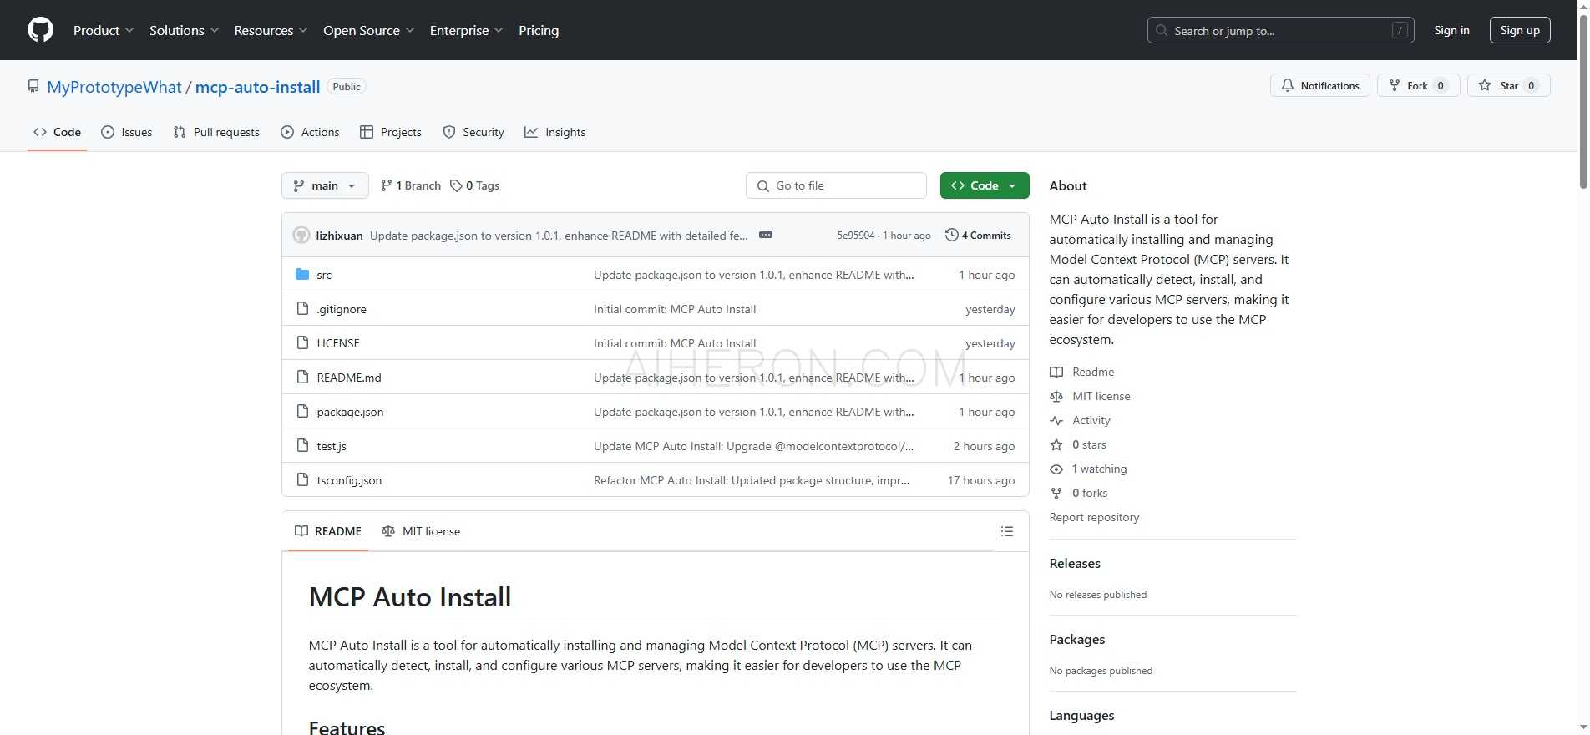Open test.js file

332,446
